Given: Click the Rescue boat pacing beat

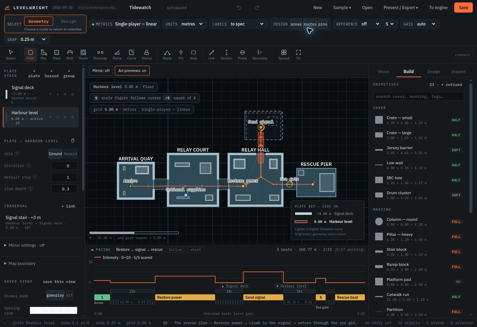Looking at the screenshot, I should tap(350, 297).
